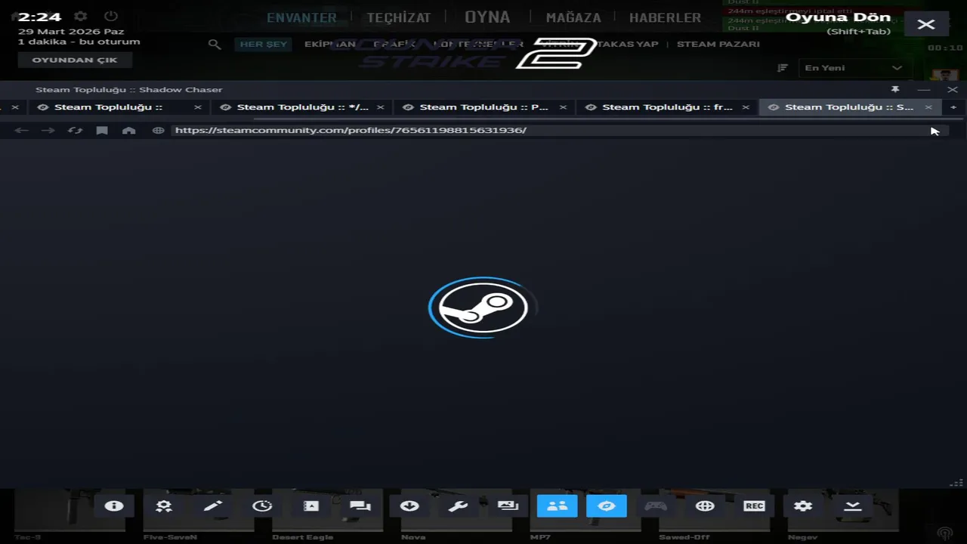Viewport: 967px width, 544px height.
Task: Open the screenshots picture icon
Action: (x=508, y=506)
